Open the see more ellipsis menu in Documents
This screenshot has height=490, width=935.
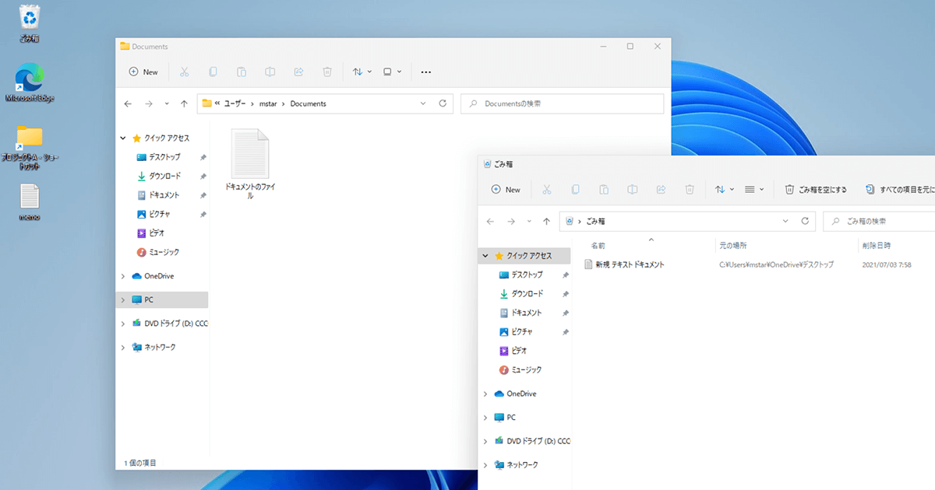point(426,72)
